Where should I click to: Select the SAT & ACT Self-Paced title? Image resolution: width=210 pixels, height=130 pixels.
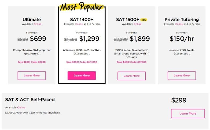30,100
